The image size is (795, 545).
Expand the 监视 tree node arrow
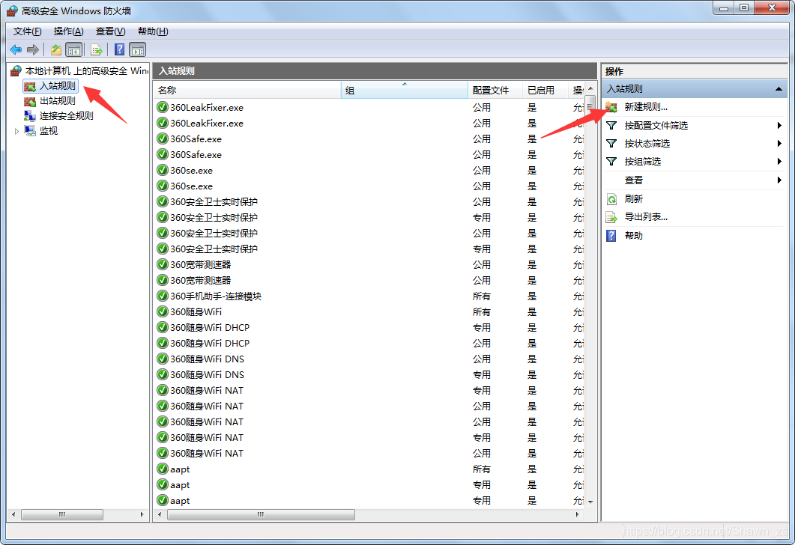pos(16,131)
